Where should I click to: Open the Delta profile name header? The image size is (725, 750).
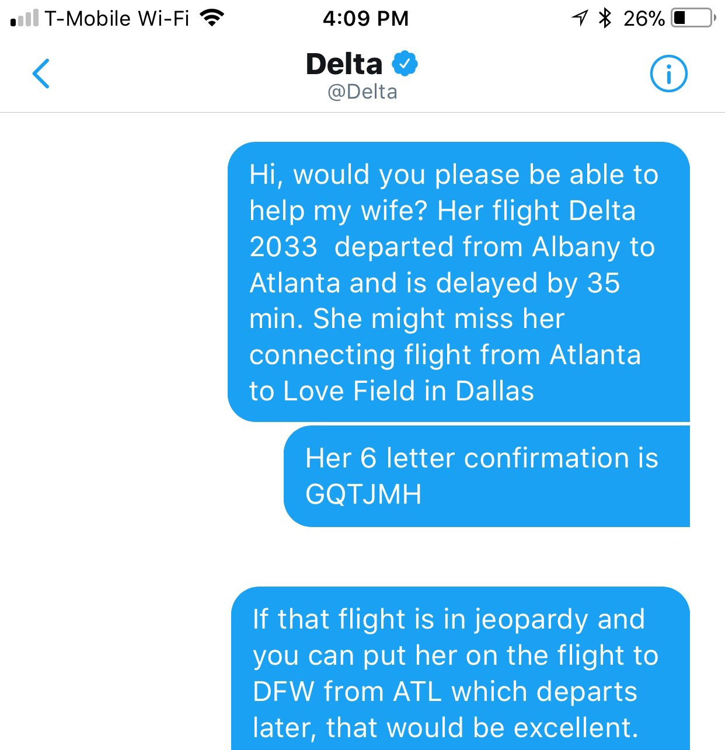coord(344,64)
